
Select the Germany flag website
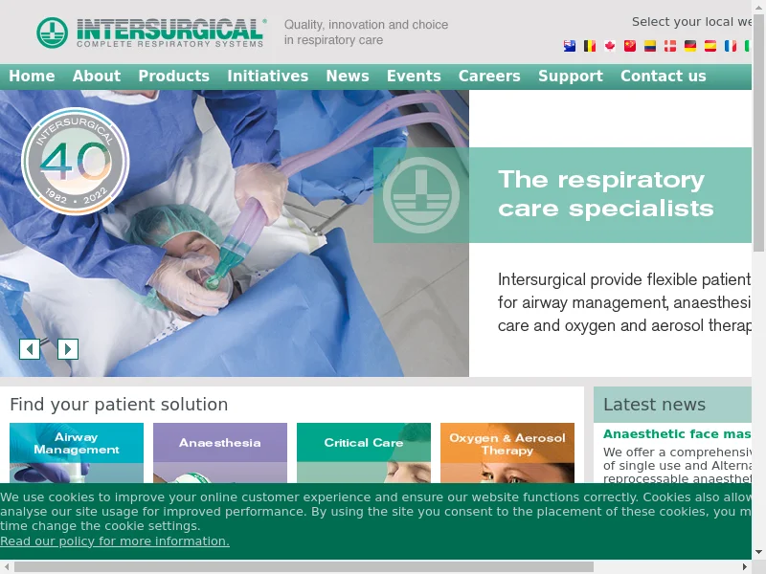[x=689, y=46]
